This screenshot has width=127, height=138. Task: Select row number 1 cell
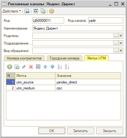point(11,82)
